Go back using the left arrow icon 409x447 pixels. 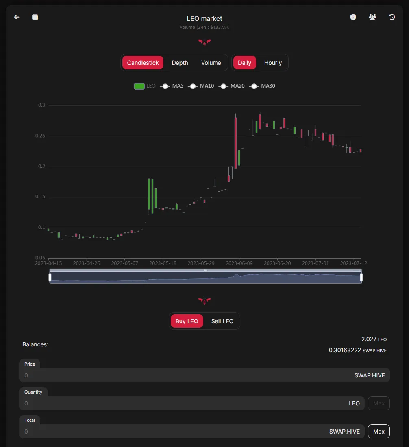pyautogui.click(x=17, y=17)
